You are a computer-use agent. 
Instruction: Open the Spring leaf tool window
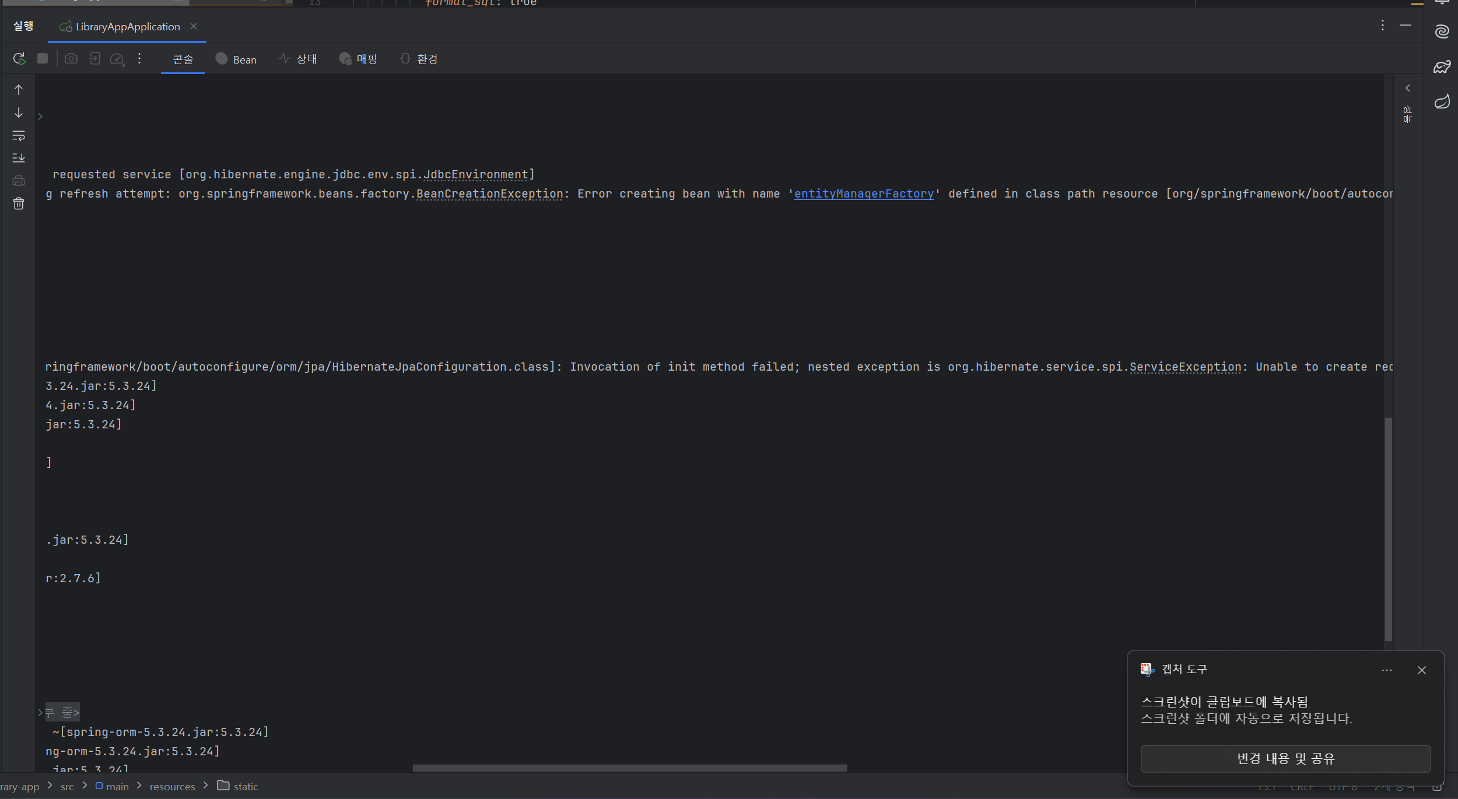click(x=1442, y=102)
